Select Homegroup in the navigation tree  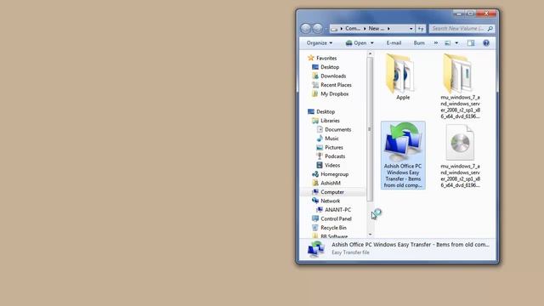(334, 174)
